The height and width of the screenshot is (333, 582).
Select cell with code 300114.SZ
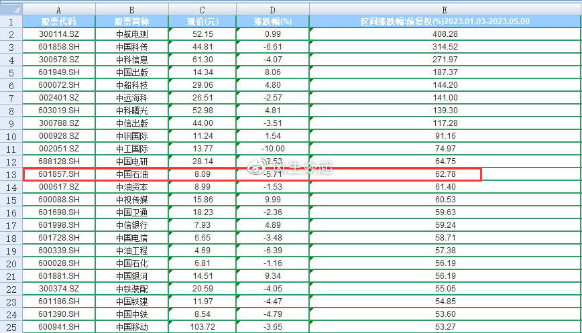[x=58, y=34]
